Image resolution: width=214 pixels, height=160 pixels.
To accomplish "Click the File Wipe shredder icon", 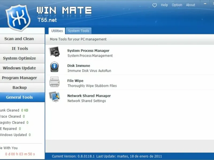I will click(55, 82).
